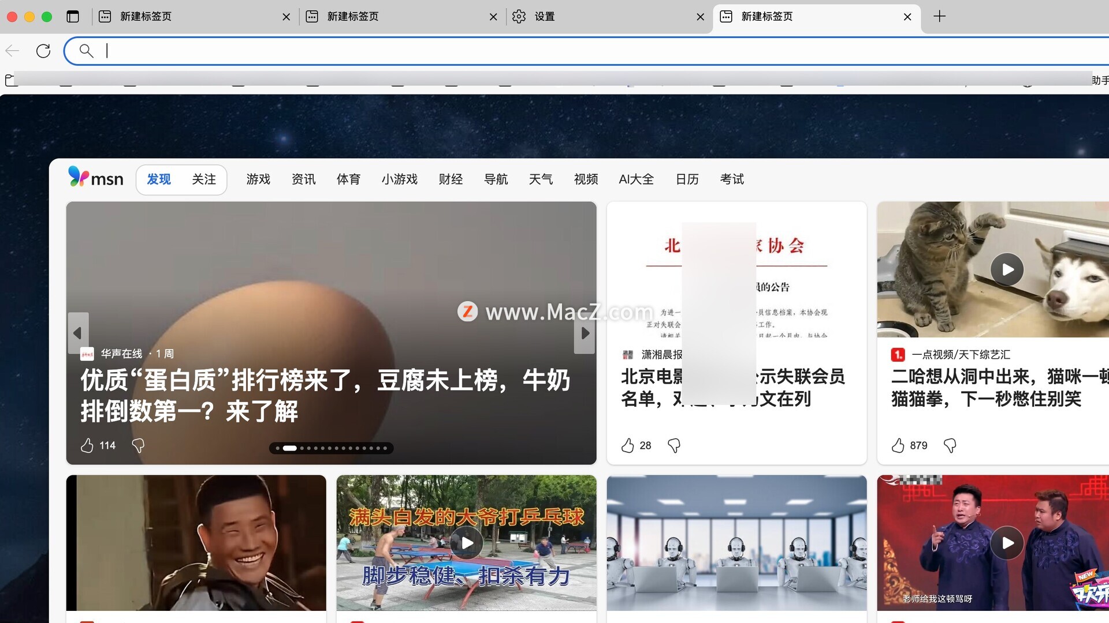Click the new tab plus button
The height and width of the screenshot is (623, 1109).
[x=939, y=17]
